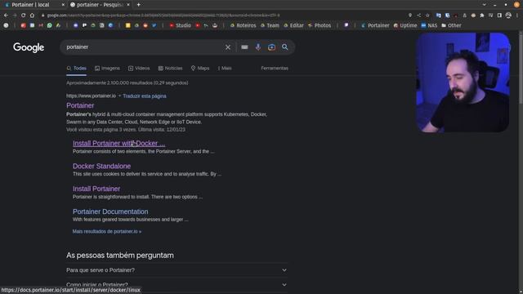Go back with the browser back arrow
The height and width of the screenshot is (294, 523).
[x=6, y=16]
